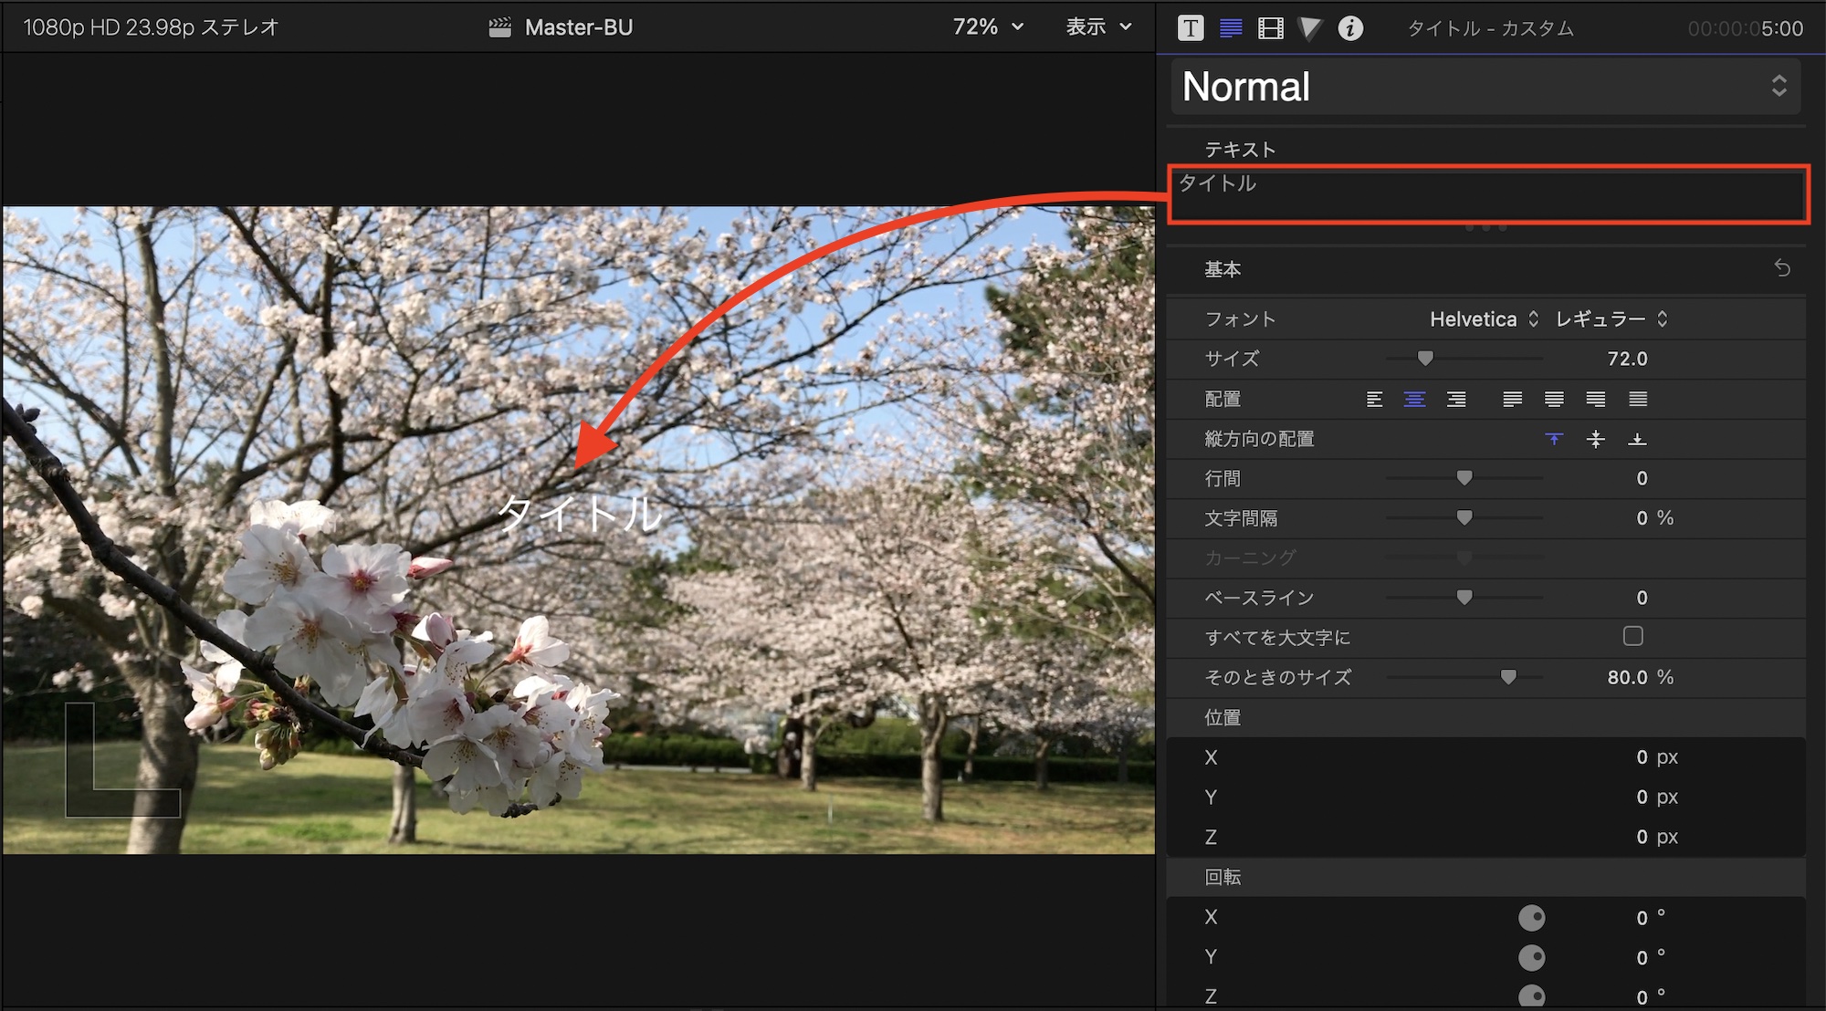Click the サイズ slider handle
The image size is (1826, 1011).
click(1425, 359)
